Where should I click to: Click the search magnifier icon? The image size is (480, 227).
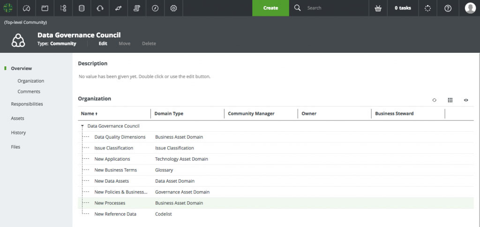pos(297,8)
